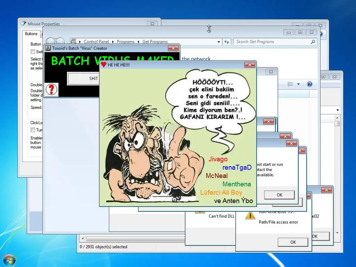Click the horizontal scrollbar left arrow
Viewport: 356px width, 267px height.
[83, 238]
